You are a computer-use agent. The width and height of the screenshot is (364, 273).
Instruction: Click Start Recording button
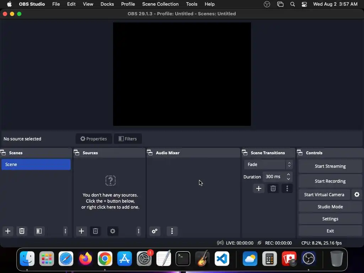pos(330,181)
